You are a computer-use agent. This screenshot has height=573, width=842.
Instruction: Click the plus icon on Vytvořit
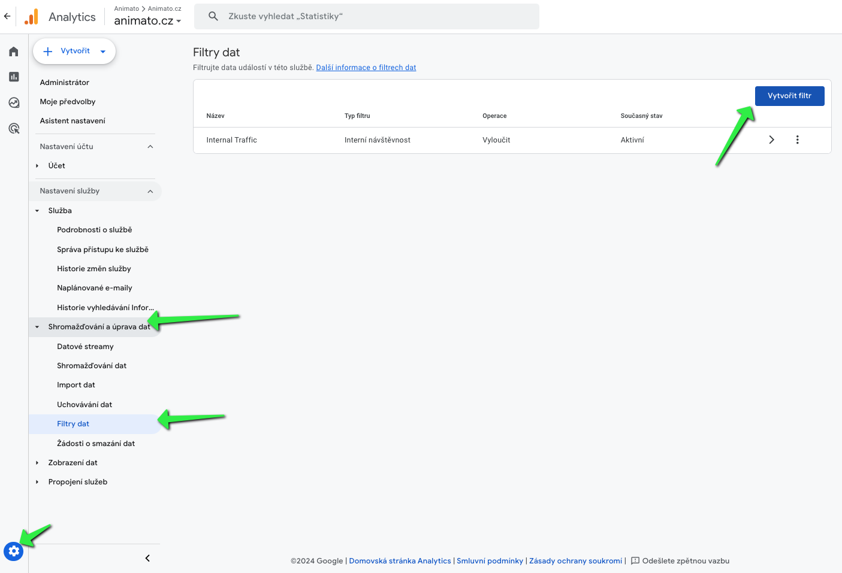(x=48, y=51)
